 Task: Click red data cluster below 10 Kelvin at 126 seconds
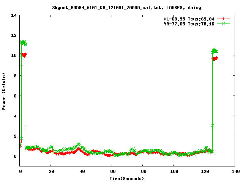click(x=215, y=58)
